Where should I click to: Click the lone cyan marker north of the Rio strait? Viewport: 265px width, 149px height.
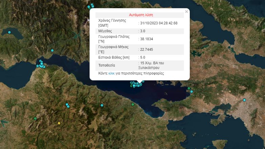[x=52, y=50]
